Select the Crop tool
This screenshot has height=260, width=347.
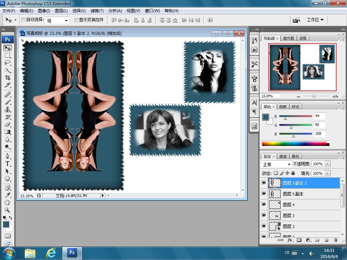[x=7, y=78]
